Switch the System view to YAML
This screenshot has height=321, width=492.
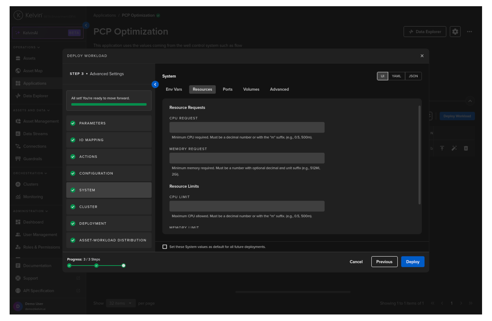coord(396,76)
